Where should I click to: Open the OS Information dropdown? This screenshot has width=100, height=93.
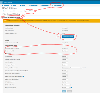(x=65, y=56)
